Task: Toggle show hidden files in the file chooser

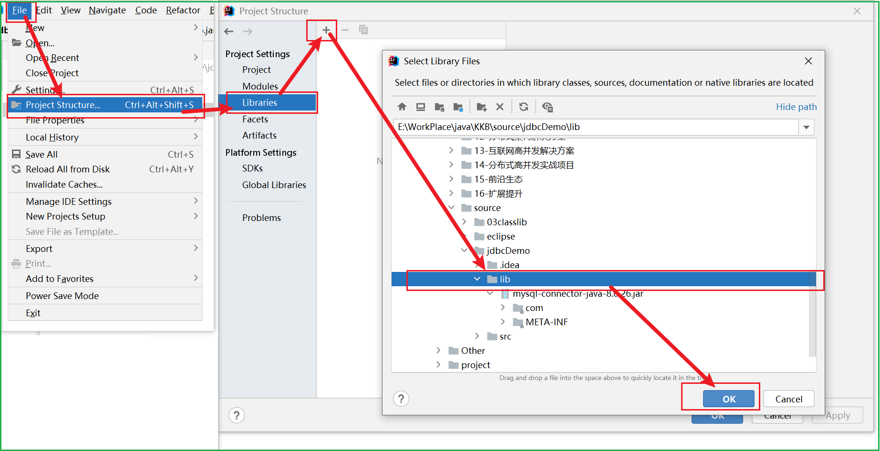Action: pos(548,107)
